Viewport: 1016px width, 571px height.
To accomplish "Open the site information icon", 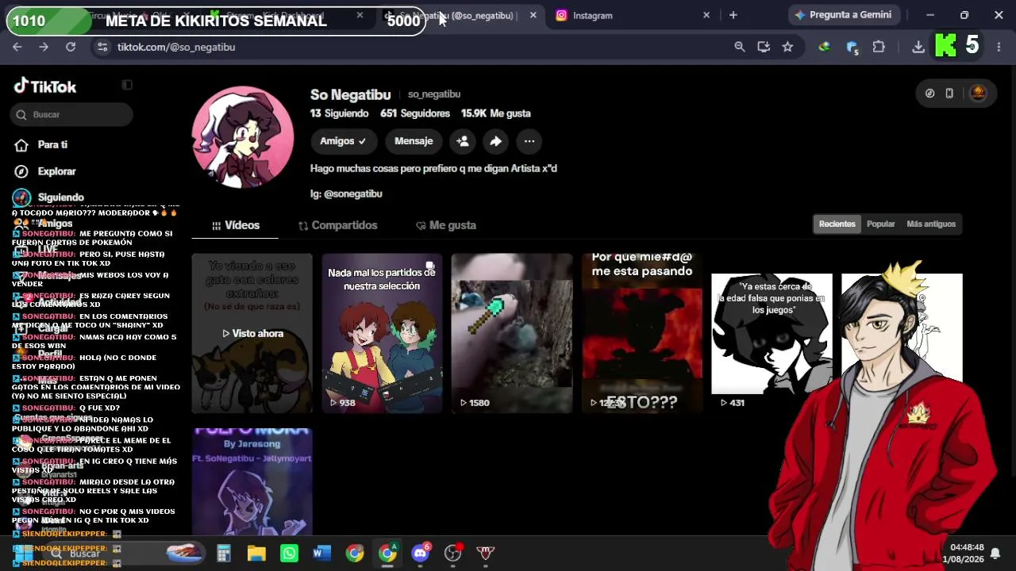I will pyautogui.click(x=102, y=47).
